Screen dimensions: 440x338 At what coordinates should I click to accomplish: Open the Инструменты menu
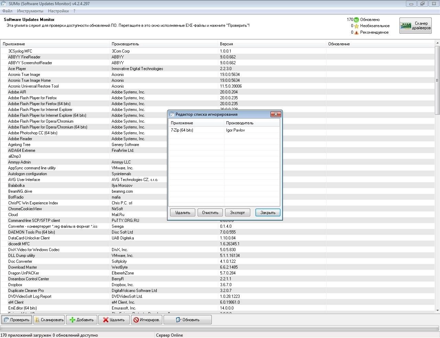coord(30,11)
